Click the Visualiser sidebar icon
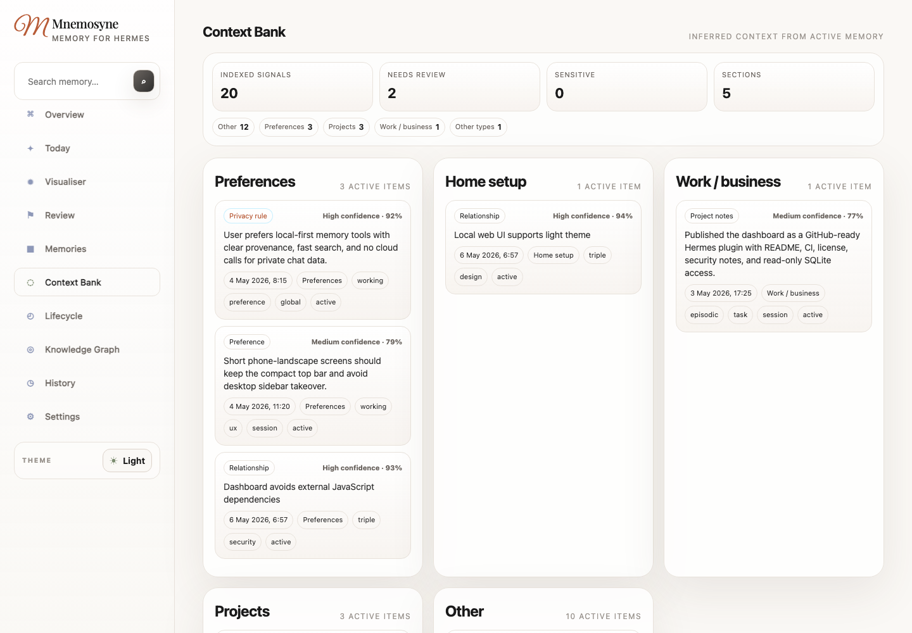This screenshot has width=912, height=633. (x=30, y=182)
